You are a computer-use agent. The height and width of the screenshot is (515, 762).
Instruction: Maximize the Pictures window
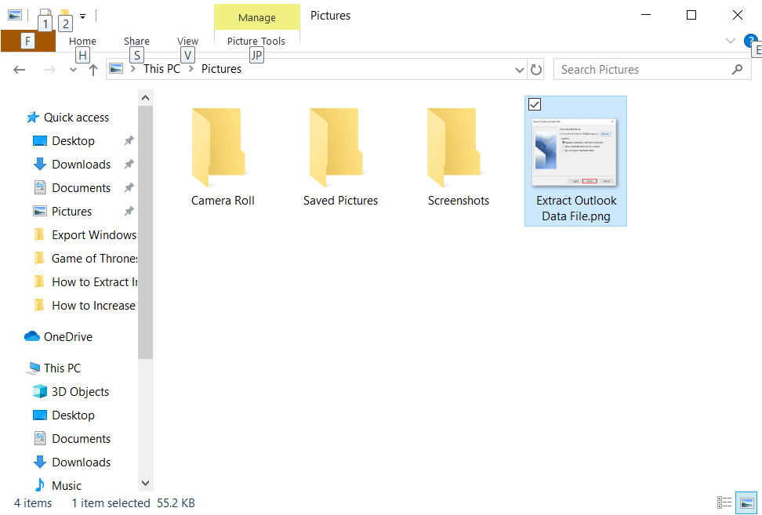(691, 15)
